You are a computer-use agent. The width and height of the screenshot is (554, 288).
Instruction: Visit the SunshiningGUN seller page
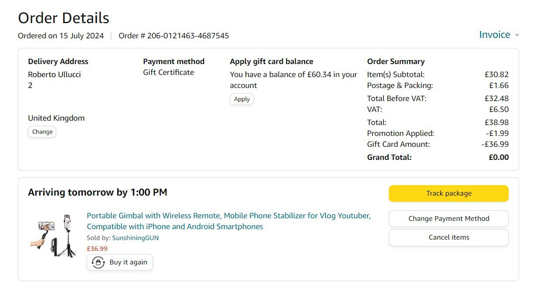coord(135,238)
